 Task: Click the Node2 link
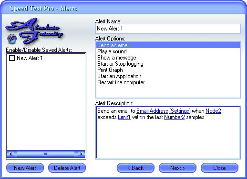(x=213, y=111)
